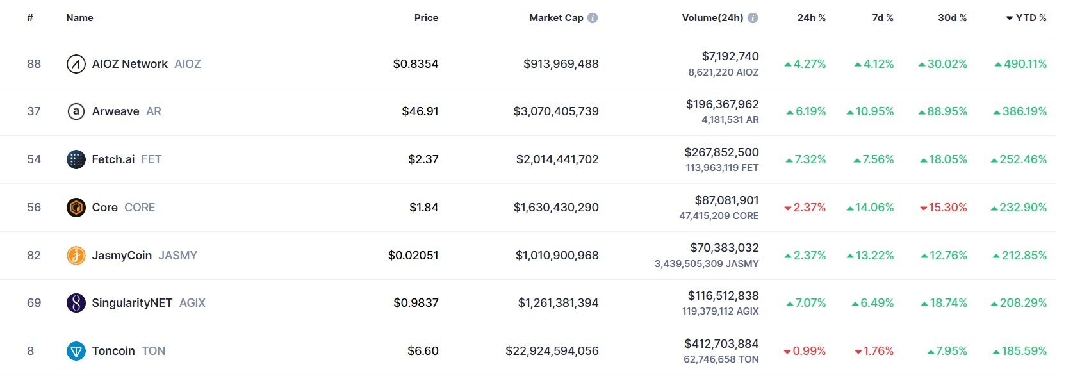Sort by the Name column header
The image size is (1073, 376).
[x=79, y=18]
